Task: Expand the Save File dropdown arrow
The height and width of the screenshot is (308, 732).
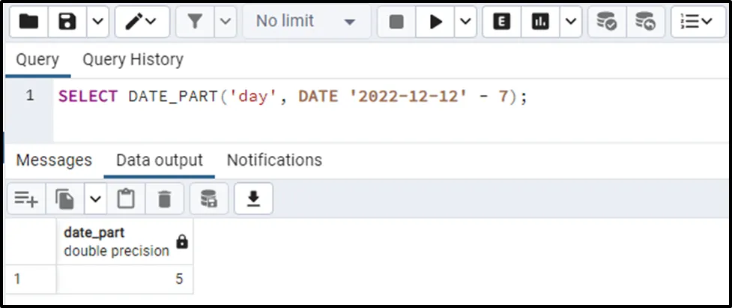Action: [97, 22]
